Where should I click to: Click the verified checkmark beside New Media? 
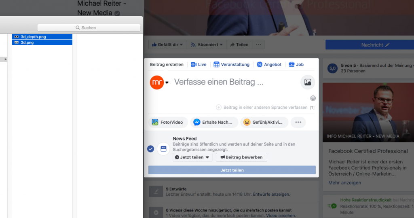point(117,13)
